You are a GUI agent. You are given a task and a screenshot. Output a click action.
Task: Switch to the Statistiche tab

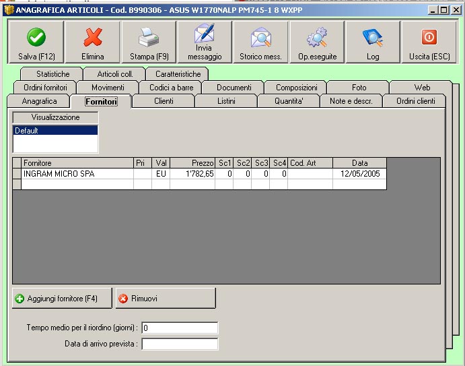tap(52, 74)
